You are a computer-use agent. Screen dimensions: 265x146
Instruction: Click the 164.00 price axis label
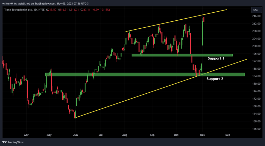[256, 114]
